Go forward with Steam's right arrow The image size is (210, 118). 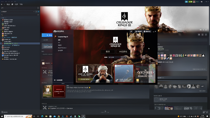point(4,4)
